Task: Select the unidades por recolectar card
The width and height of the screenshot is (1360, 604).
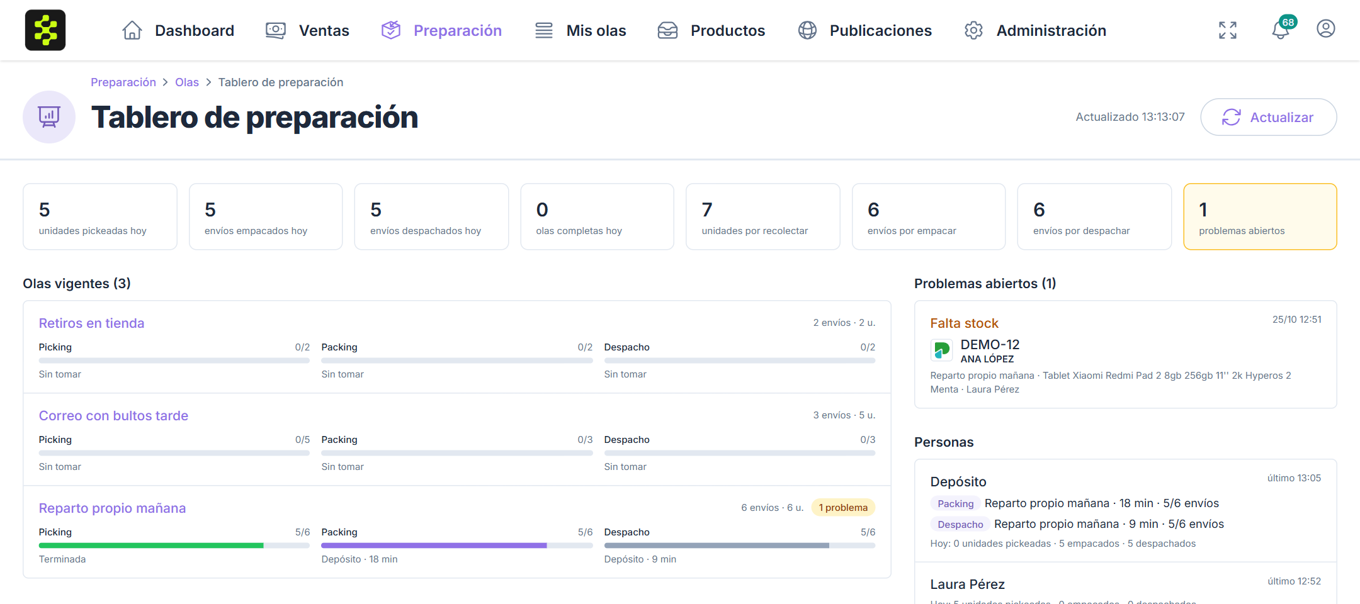Action: [763, 216]
